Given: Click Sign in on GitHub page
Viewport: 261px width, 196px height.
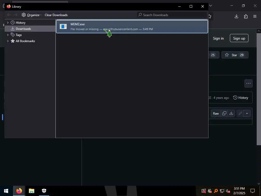Looking at the screenshot, I should pyautogui.click(x=218, y=38).
